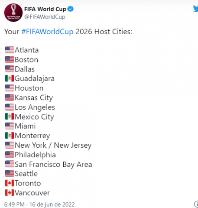Click the FIFA World Cup profile avatar

pos(13,13)
